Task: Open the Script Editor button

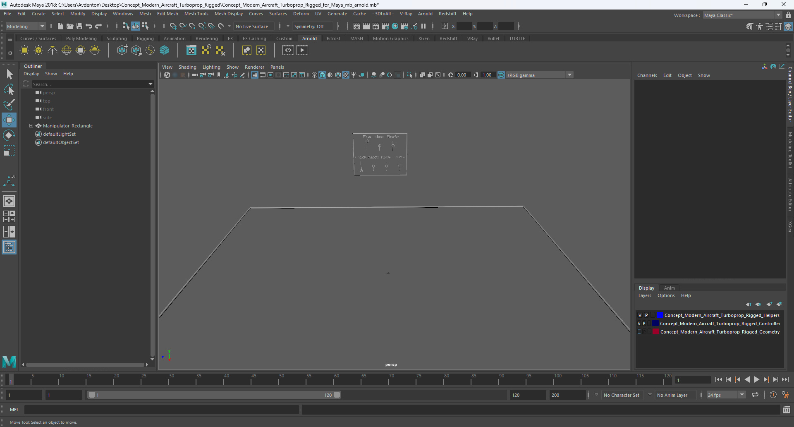Action: click(786, 410)
